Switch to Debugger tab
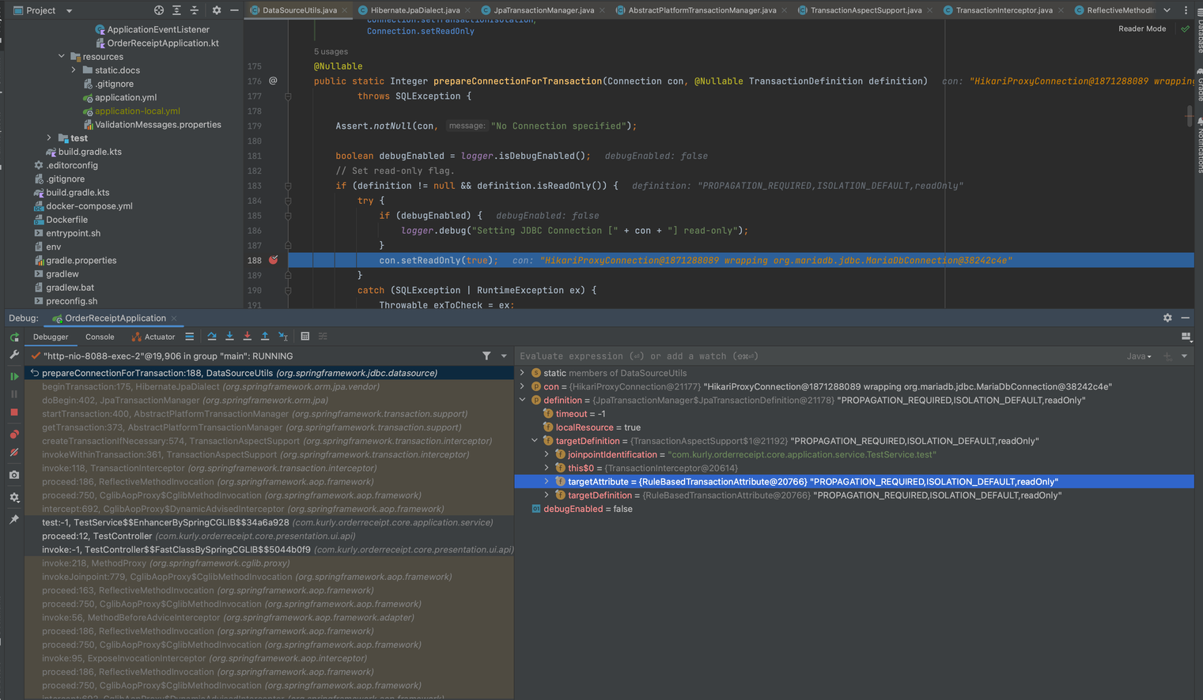Image resolution: width=1203 pixels, height=700 pixels. click(x=51, y=337)
